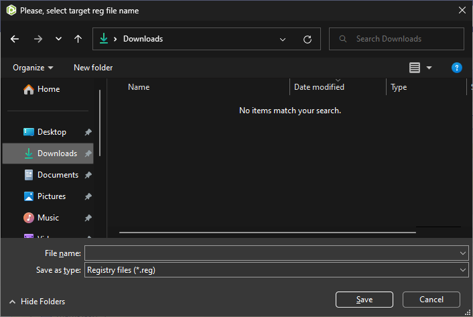The height and width of the screenshot is (317, 473).
Task: Go forward with the right arrow button
Action: coord(38,39)
